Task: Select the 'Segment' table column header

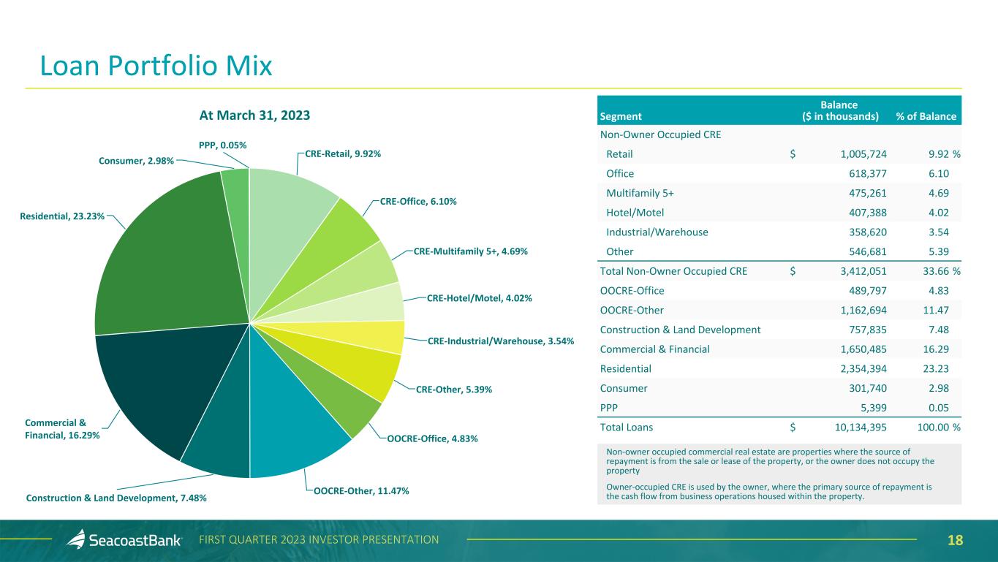Action: coord(621,116)
